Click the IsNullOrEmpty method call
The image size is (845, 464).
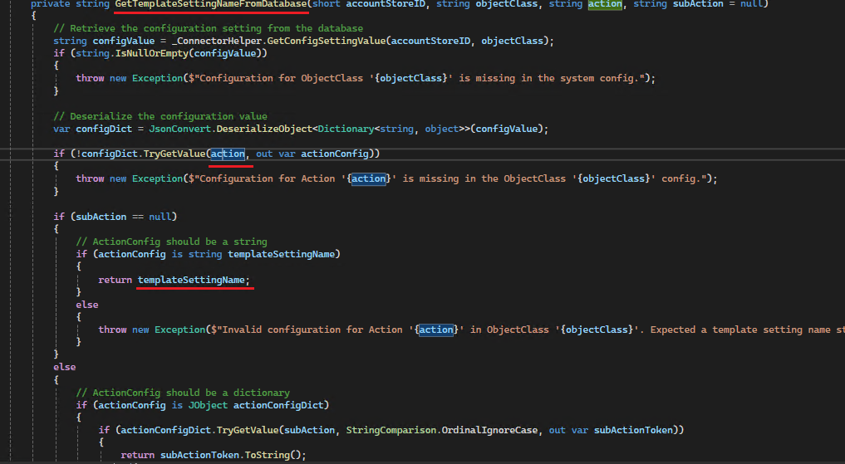pos(151,53)
